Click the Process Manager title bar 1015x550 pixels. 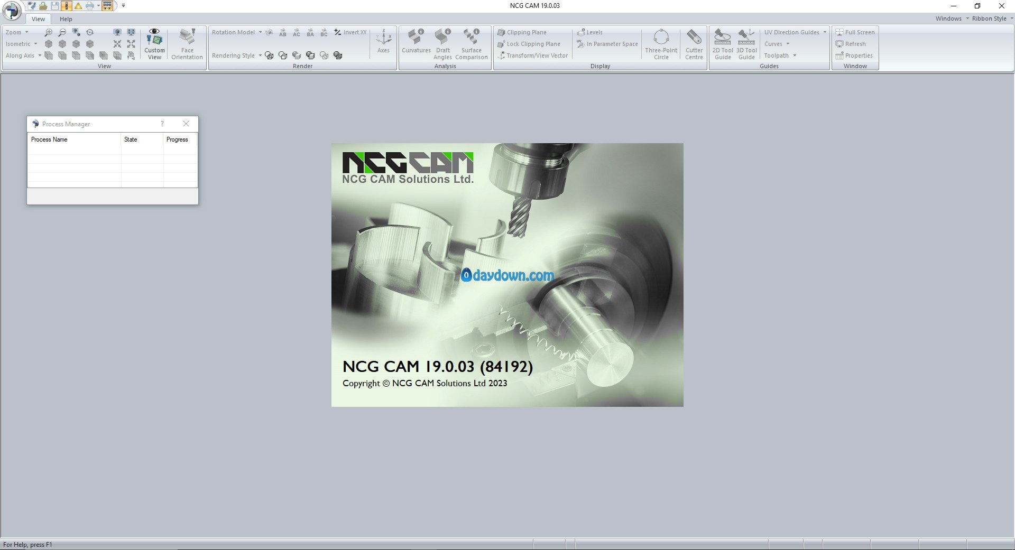[113, 124]
